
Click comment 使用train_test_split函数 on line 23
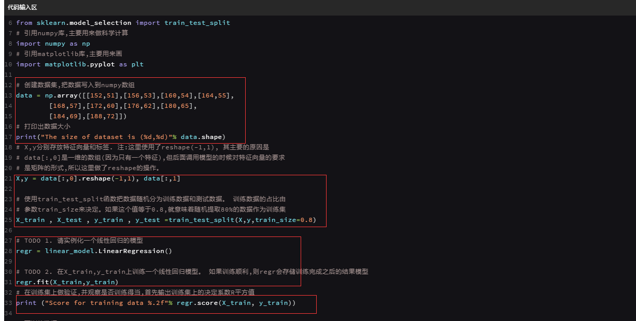point(151,199)
